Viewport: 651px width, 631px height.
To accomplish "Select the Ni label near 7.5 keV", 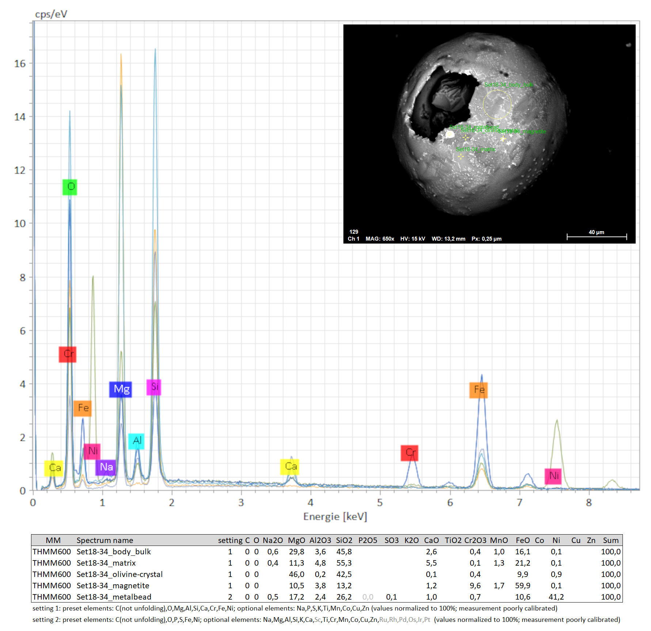I will 553,476.
